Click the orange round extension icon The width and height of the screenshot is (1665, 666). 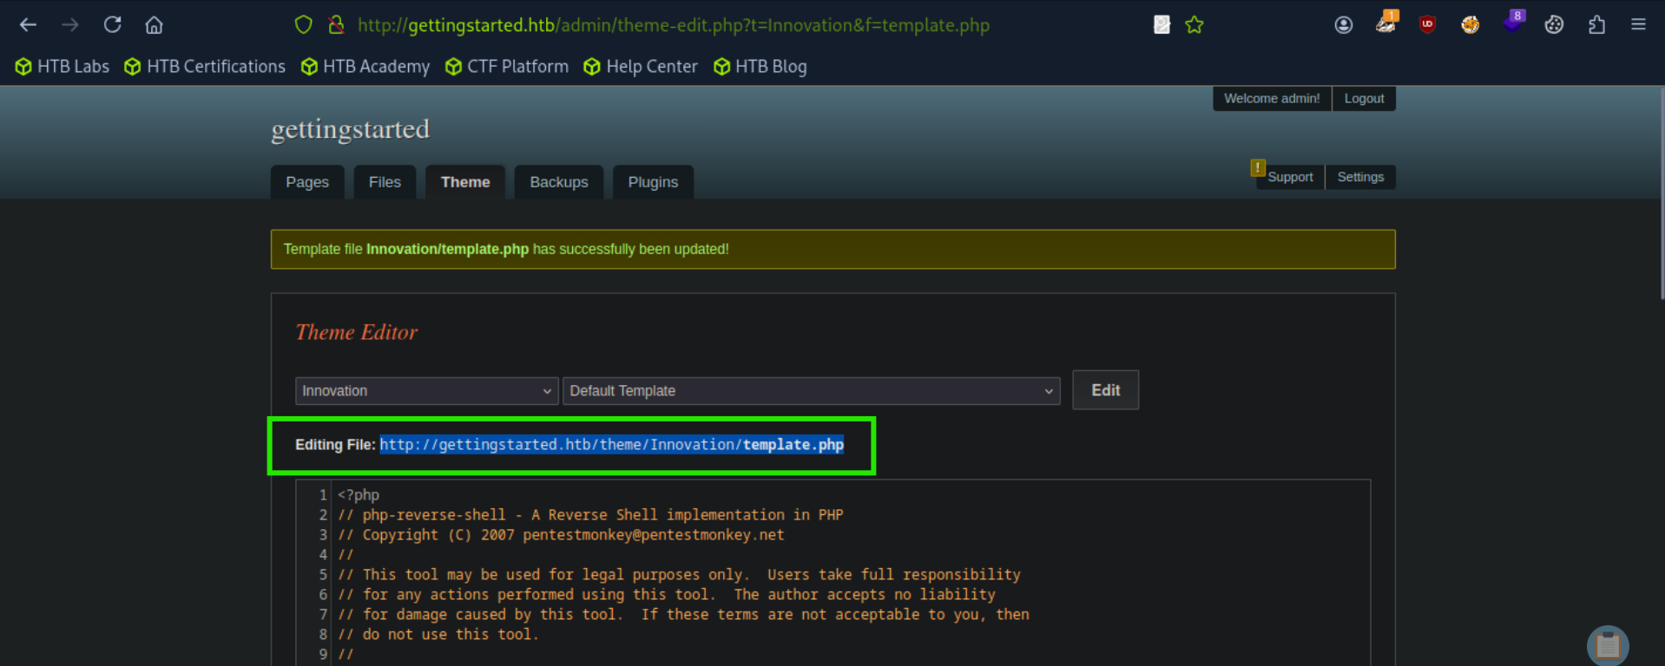tap(1470, 25)
